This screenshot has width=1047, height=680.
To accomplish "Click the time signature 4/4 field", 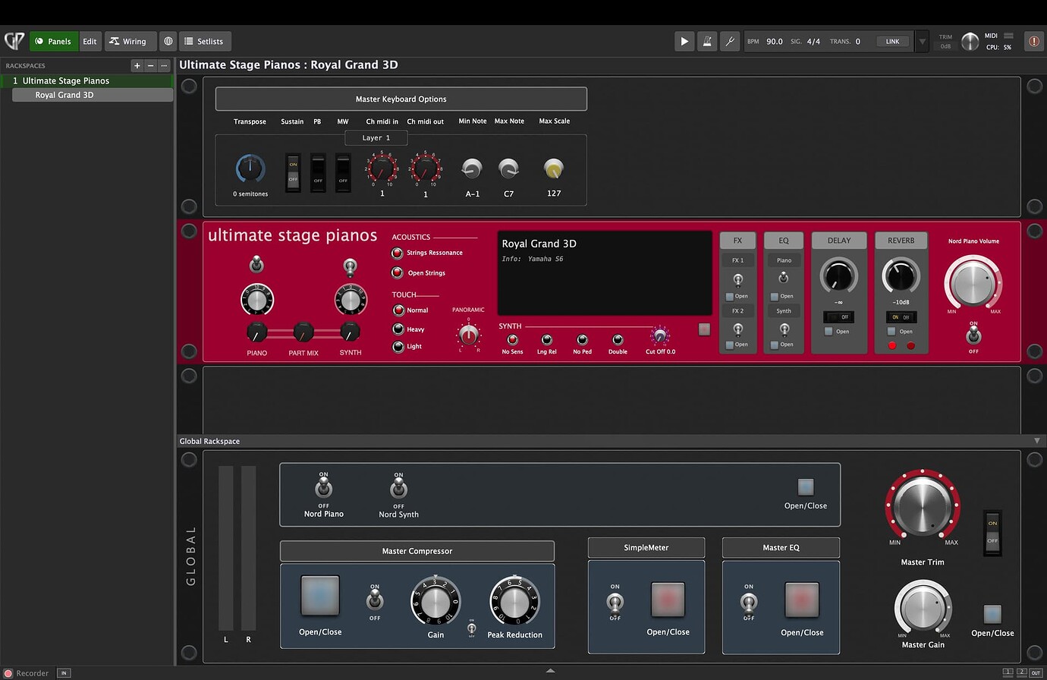I will tap(813, 42).
